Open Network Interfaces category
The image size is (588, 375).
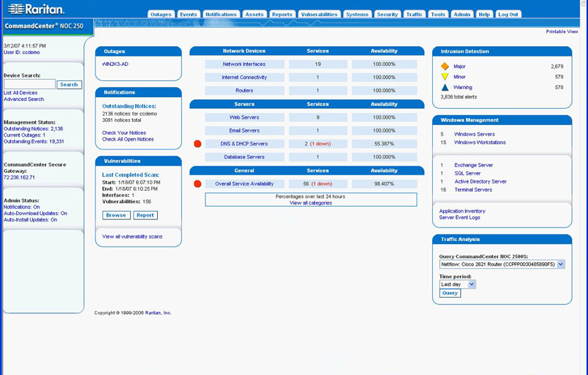(x=244, y=65)
